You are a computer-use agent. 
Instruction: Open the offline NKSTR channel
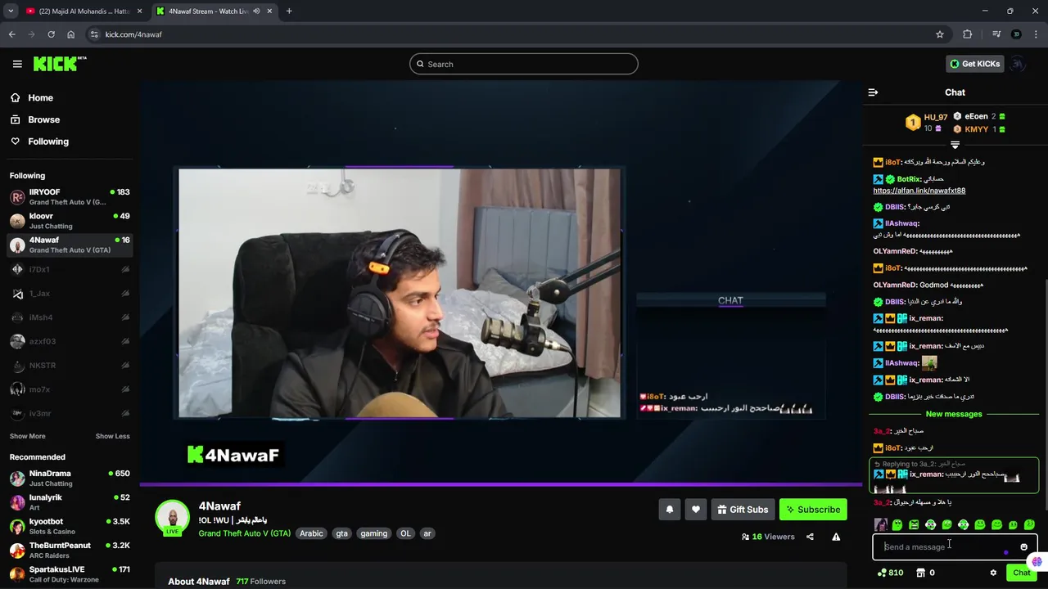70,365
